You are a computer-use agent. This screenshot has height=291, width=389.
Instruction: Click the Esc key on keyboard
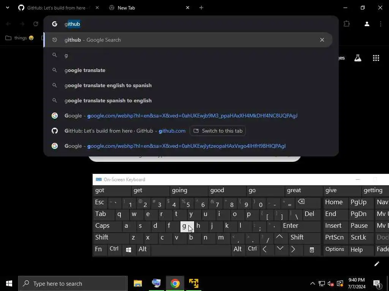[100, 202]
